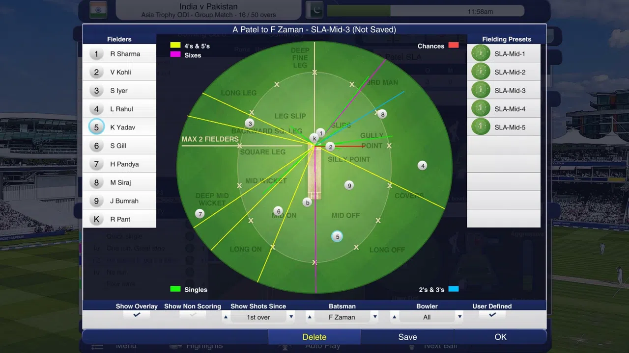Increase Show Shots Since with up arrow

point(226,317)
